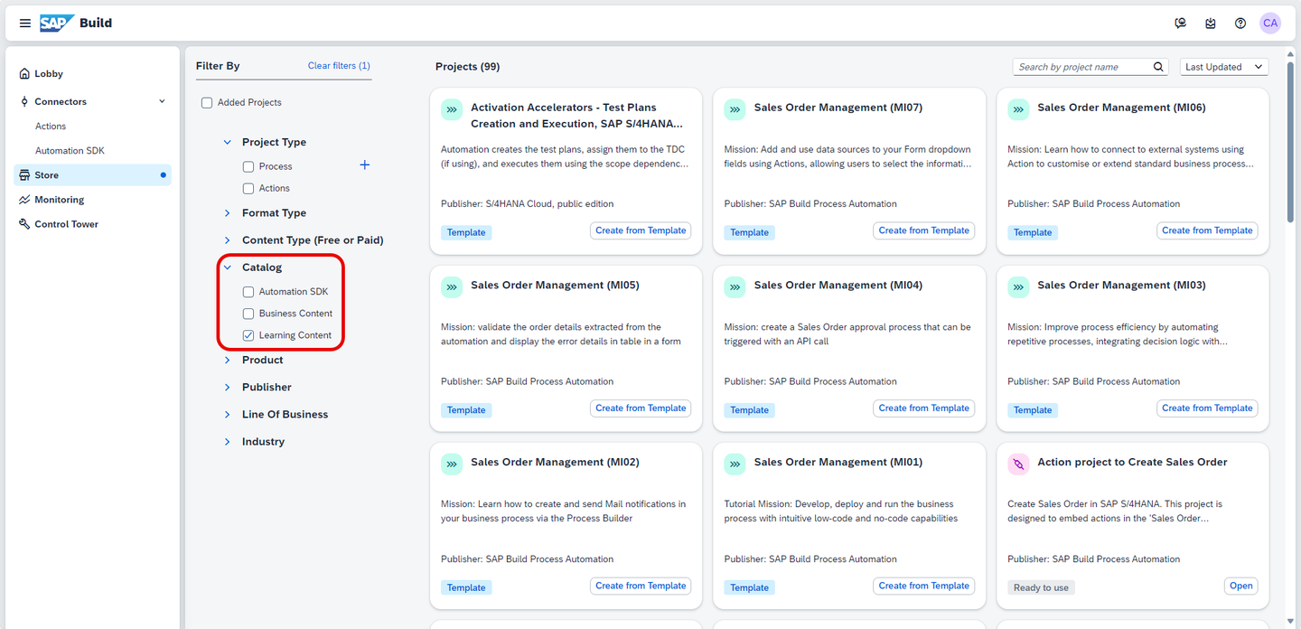Collapse the Project Type filter section

(x=228, y=142)
